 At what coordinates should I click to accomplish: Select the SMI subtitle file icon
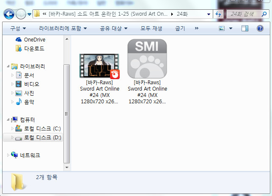[x=147, y=59]
